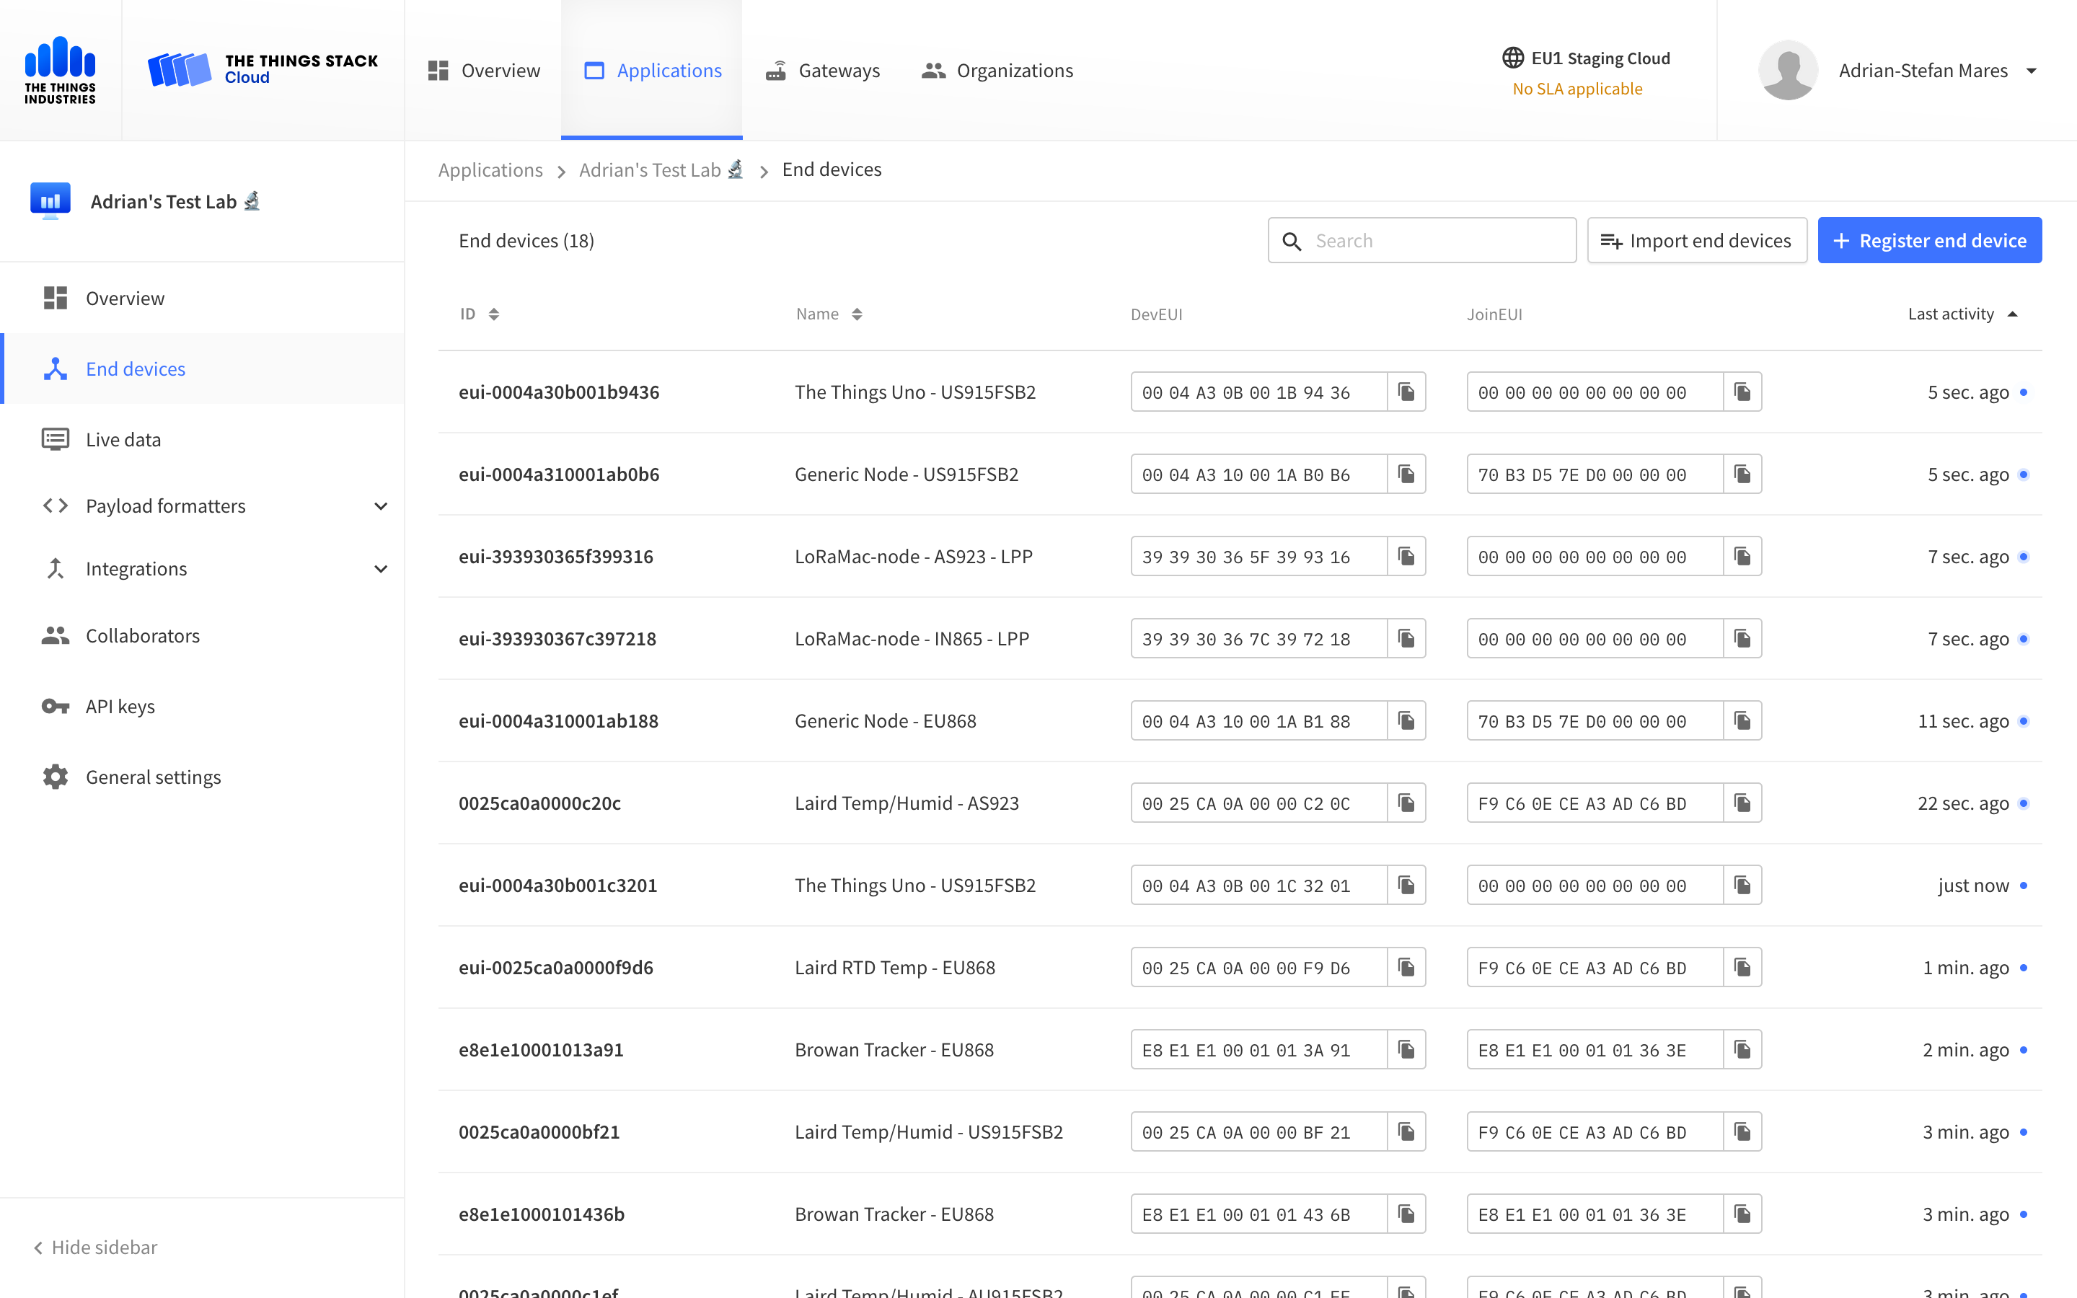Screen dimensions: 2077x1298
Task: Open Live data in sidebar
Action: pyautogui.click(x=123, y=440)
